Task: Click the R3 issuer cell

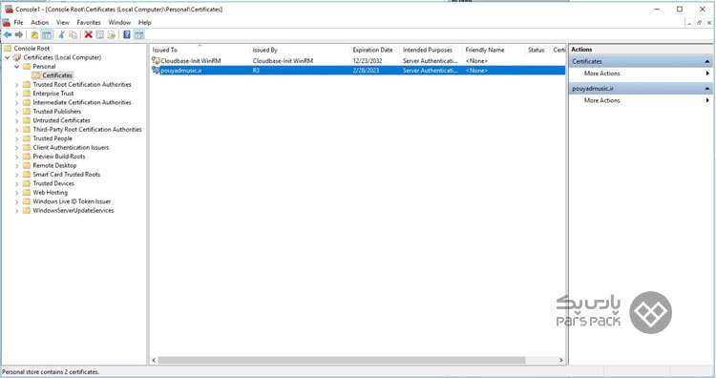Action: coord(256,71)
